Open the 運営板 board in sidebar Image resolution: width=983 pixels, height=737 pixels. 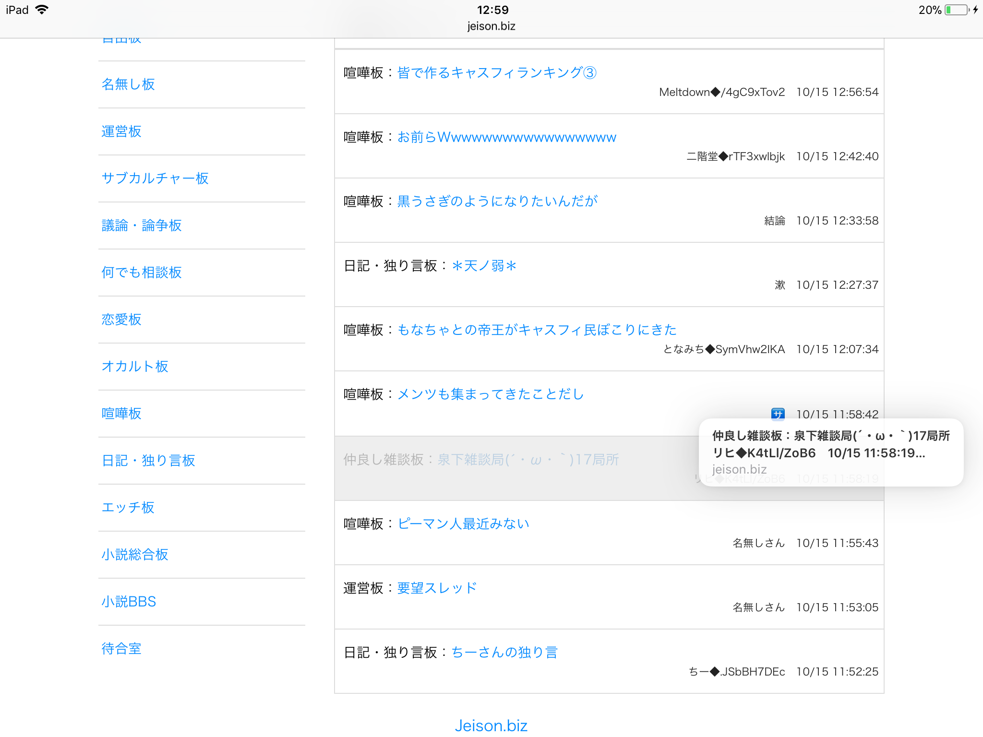[x=121, y=131]
